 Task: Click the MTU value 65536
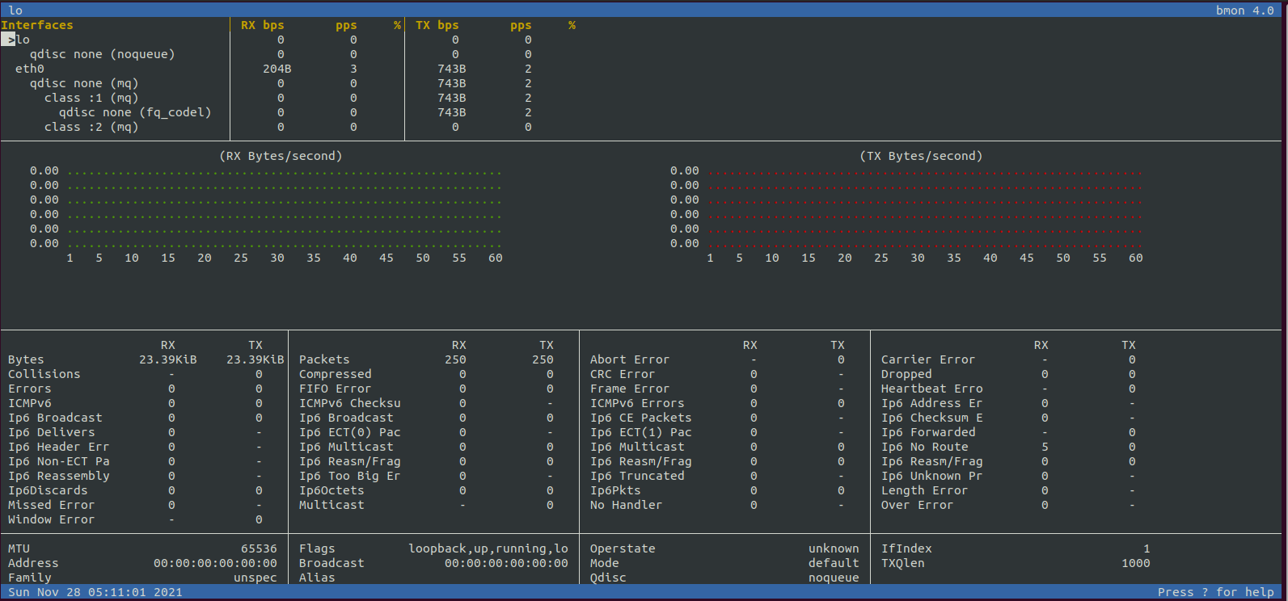click(x=259, y=548)
